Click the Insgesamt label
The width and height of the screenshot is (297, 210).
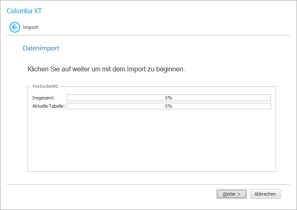[x=43, y=98]
